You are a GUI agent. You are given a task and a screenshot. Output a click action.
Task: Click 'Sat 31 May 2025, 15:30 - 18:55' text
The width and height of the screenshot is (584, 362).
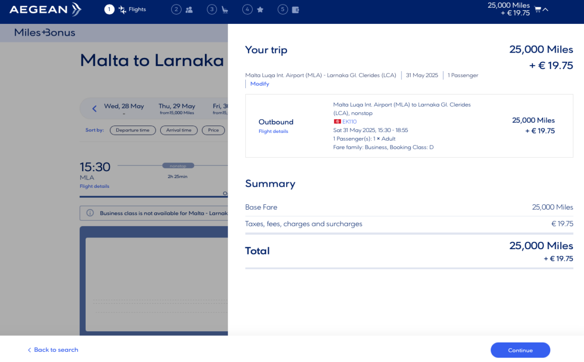(371, 130)
